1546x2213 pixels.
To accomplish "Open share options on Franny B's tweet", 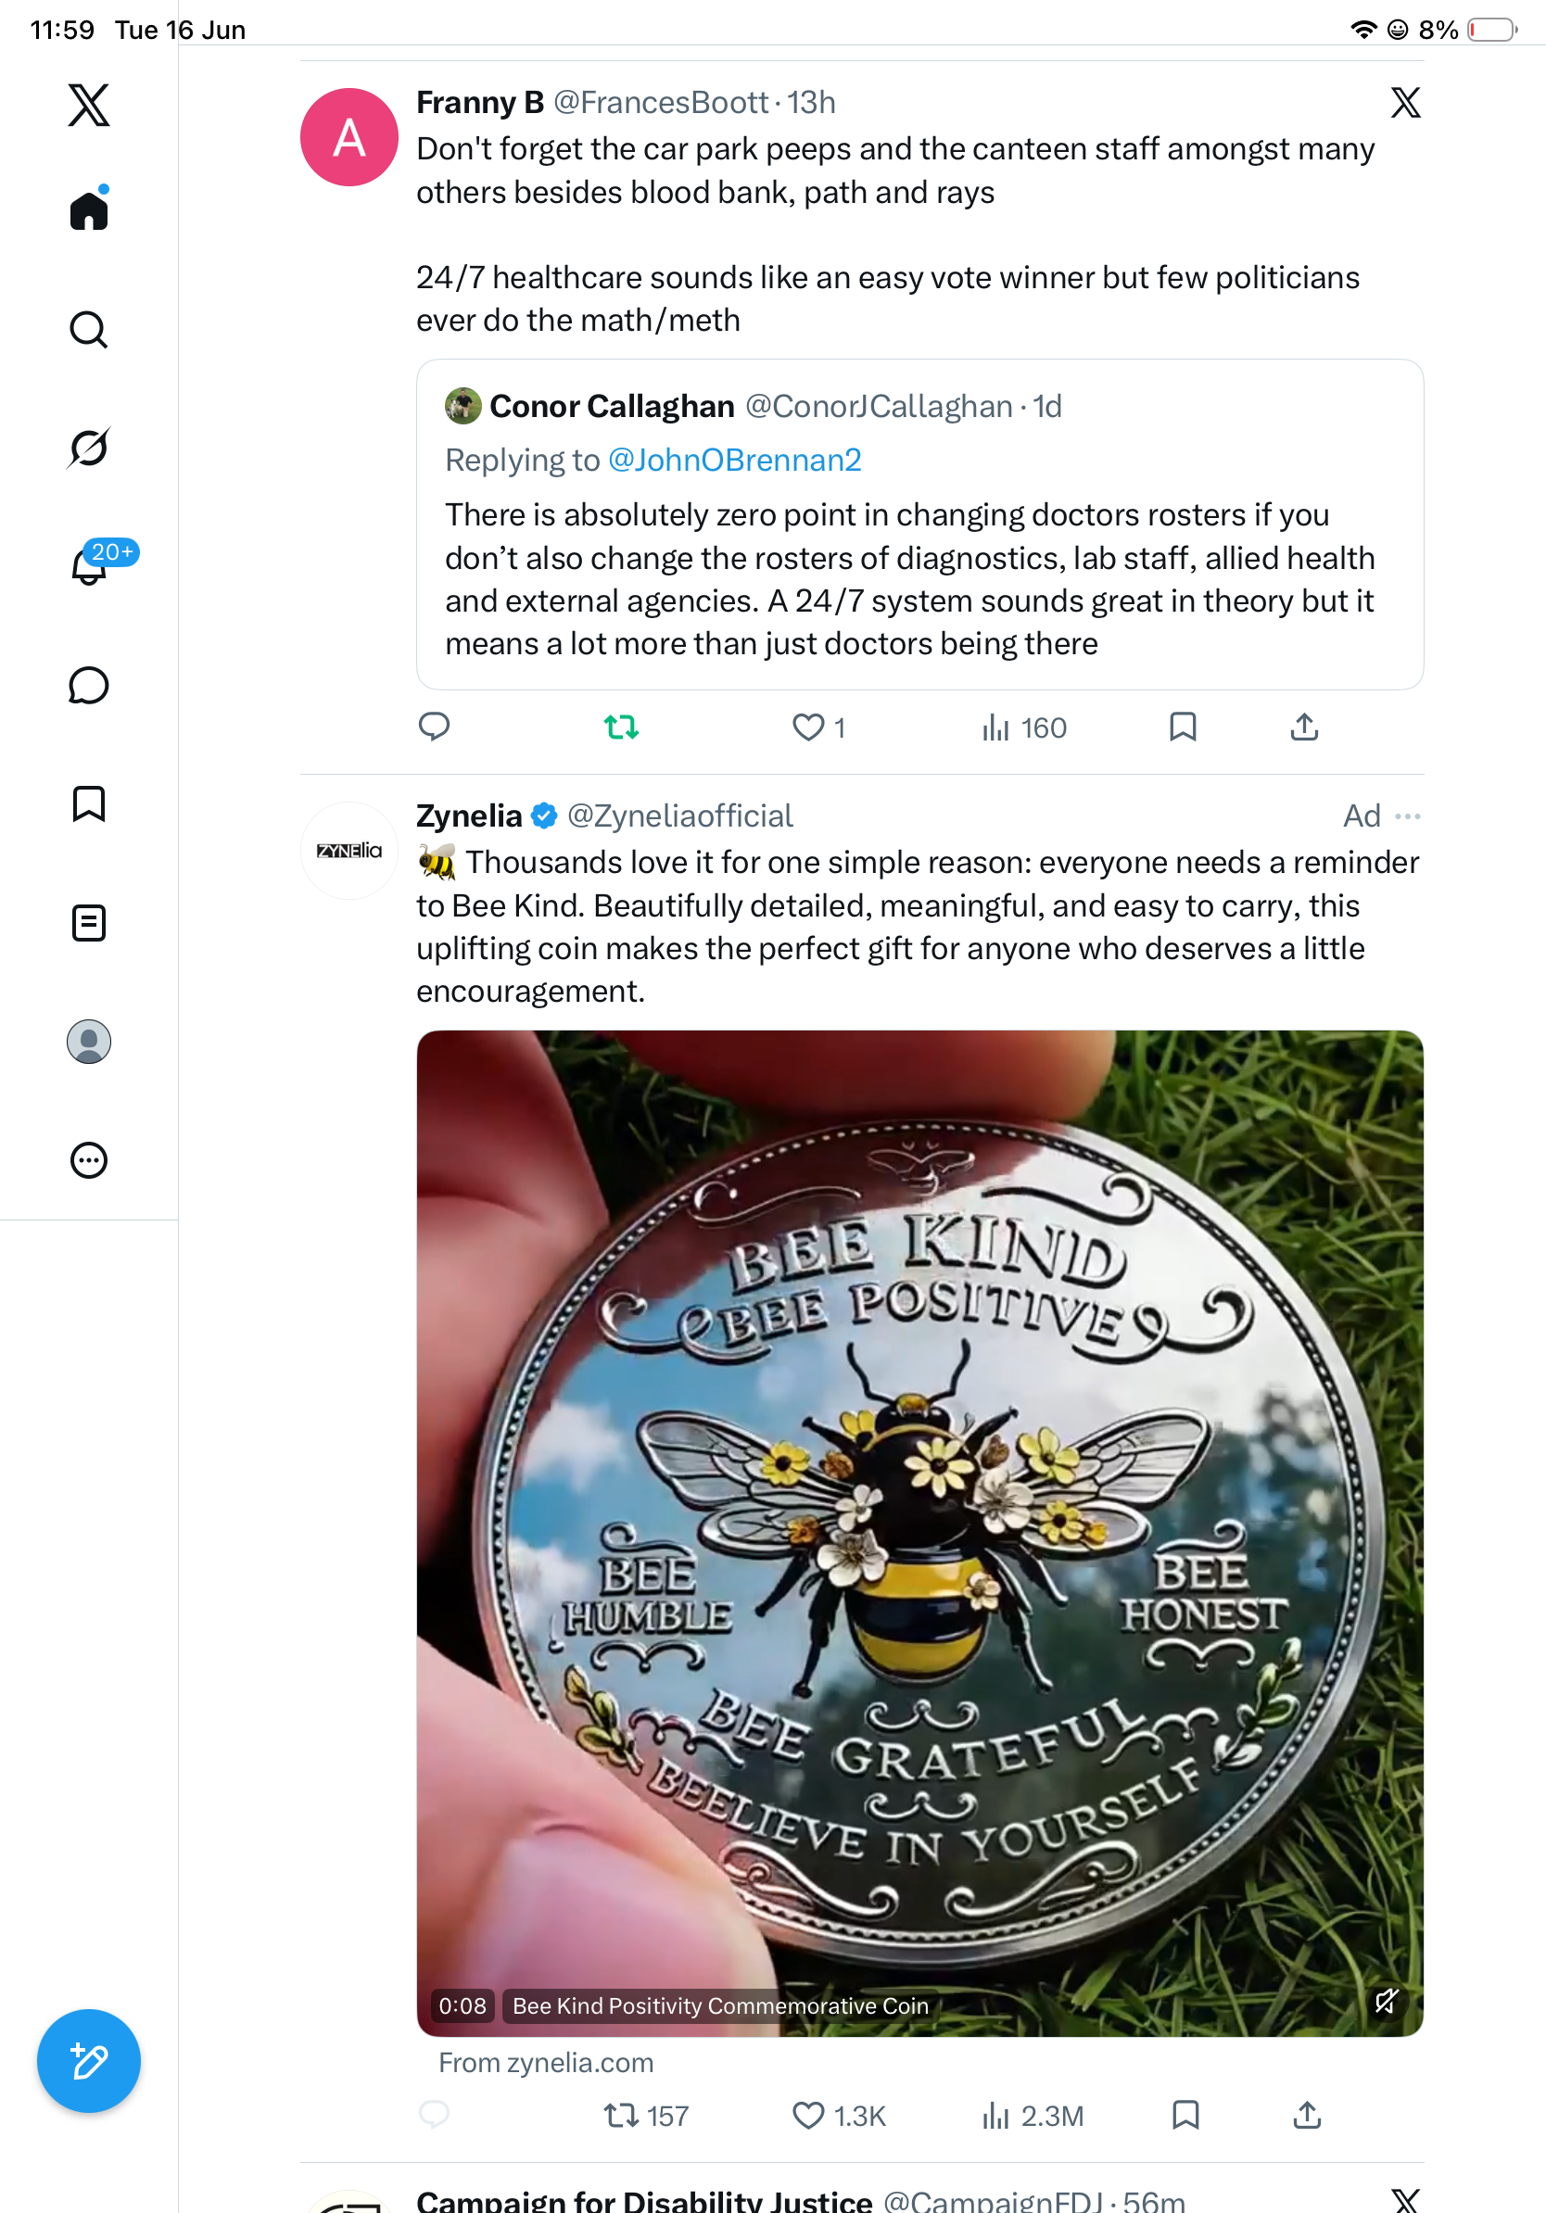I will click(1304, 727).
